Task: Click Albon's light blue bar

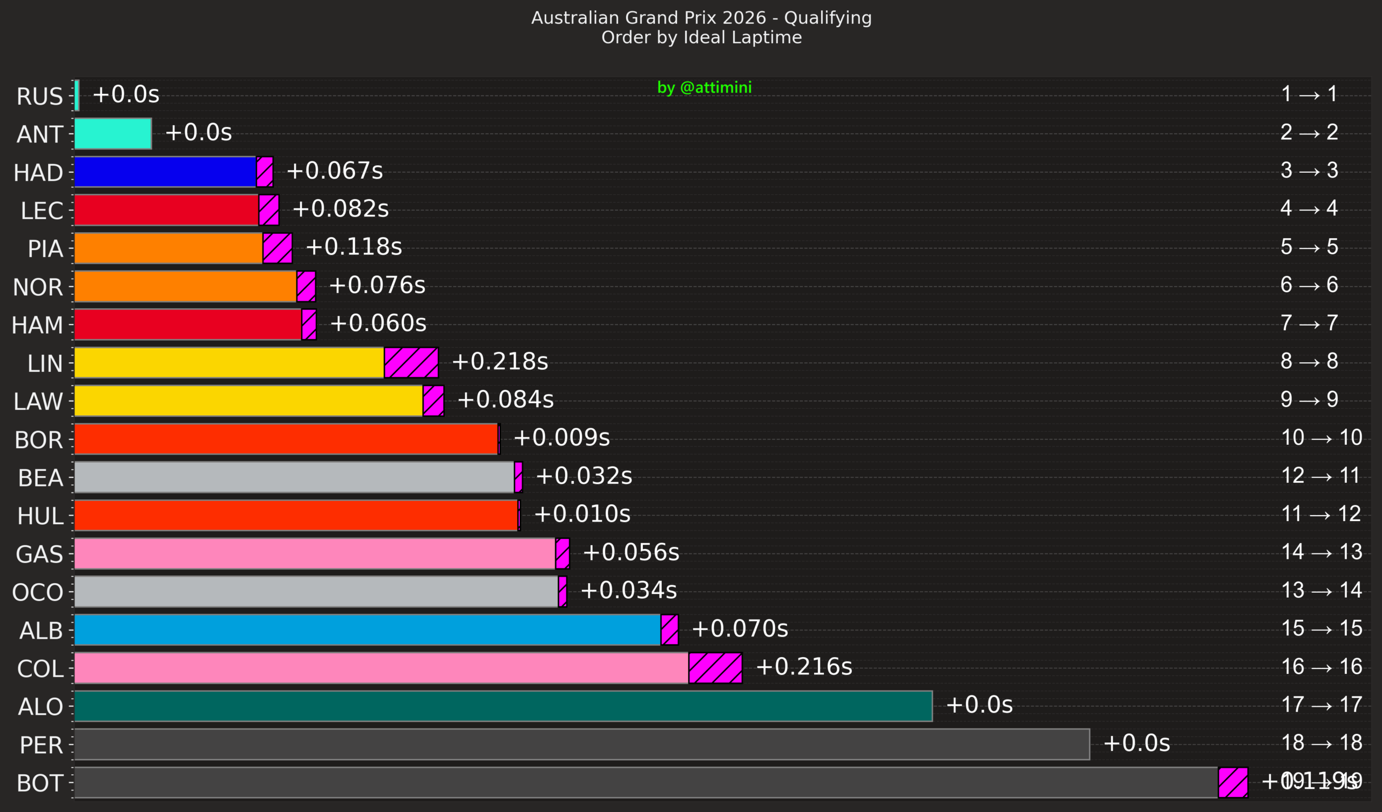Action: [367, 630]
